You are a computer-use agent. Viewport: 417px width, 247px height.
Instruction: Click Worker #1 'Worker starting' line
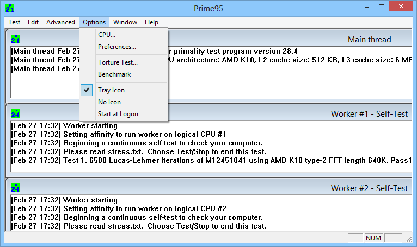point(64,126)
